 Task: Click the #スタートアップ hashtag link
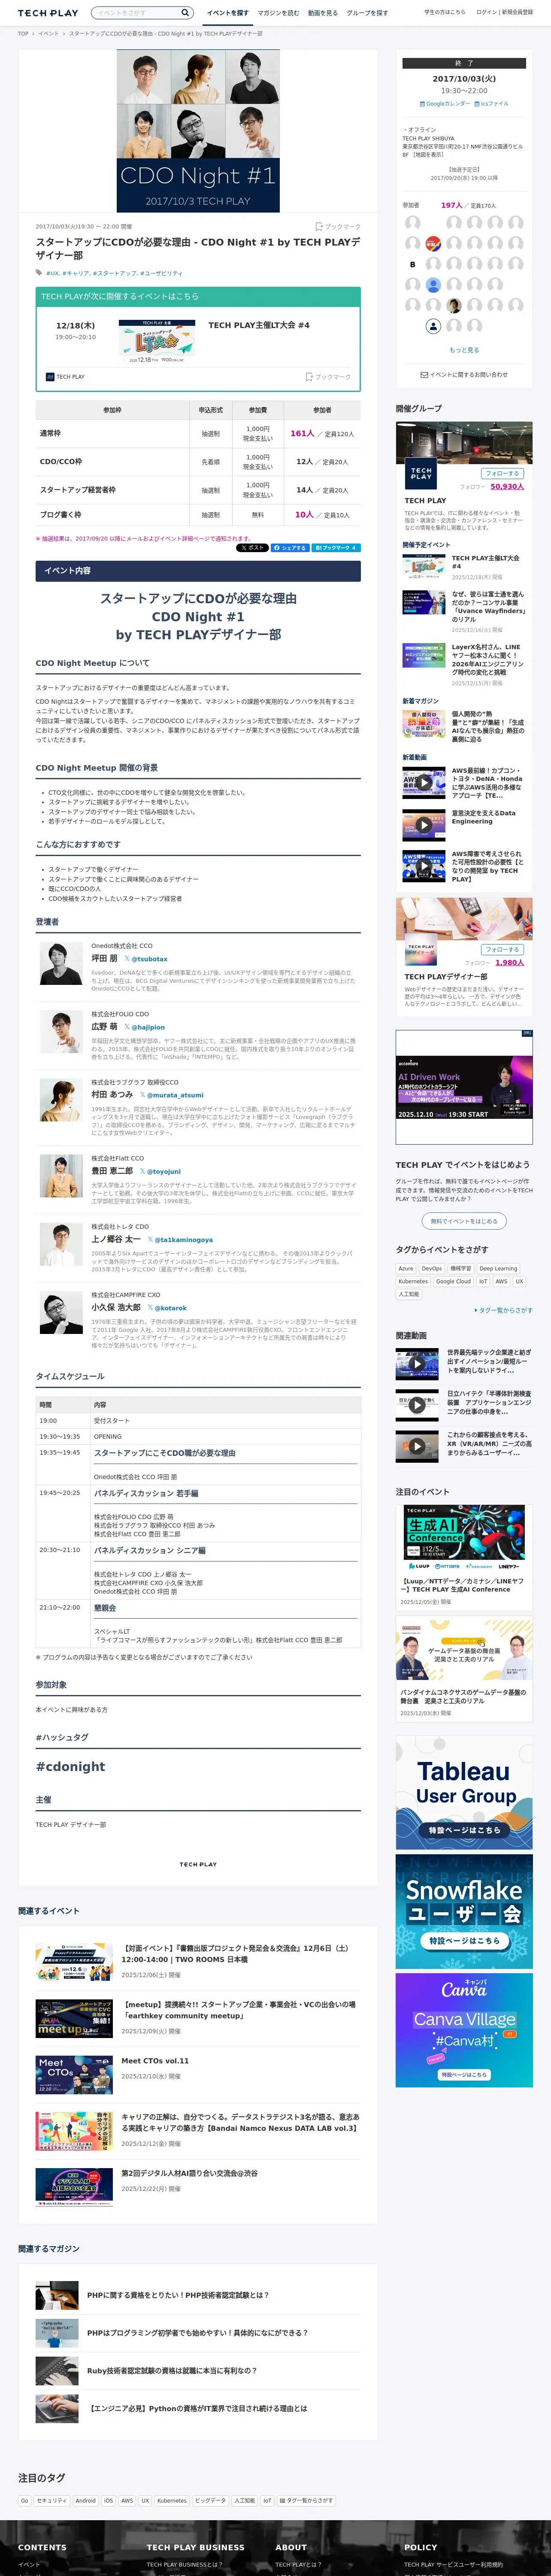[x=114, y=273]
